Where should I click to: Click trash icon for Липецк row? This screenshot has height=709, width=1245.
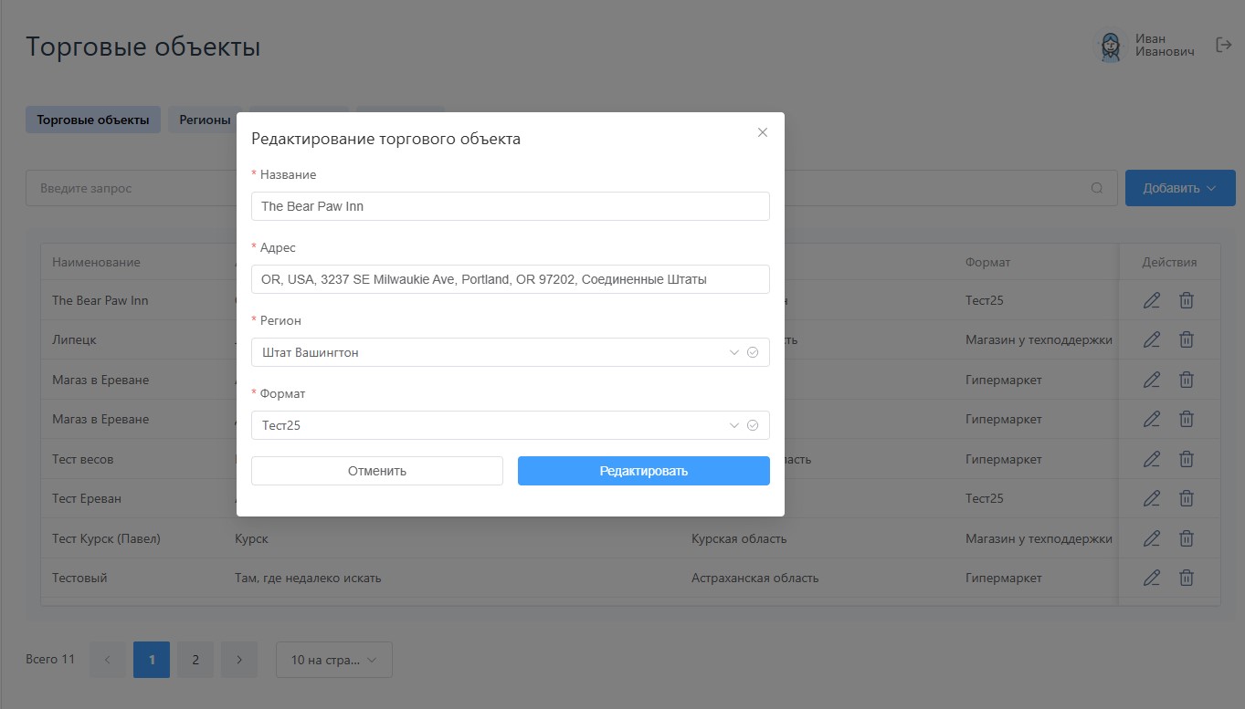[x=1186, y=339]
